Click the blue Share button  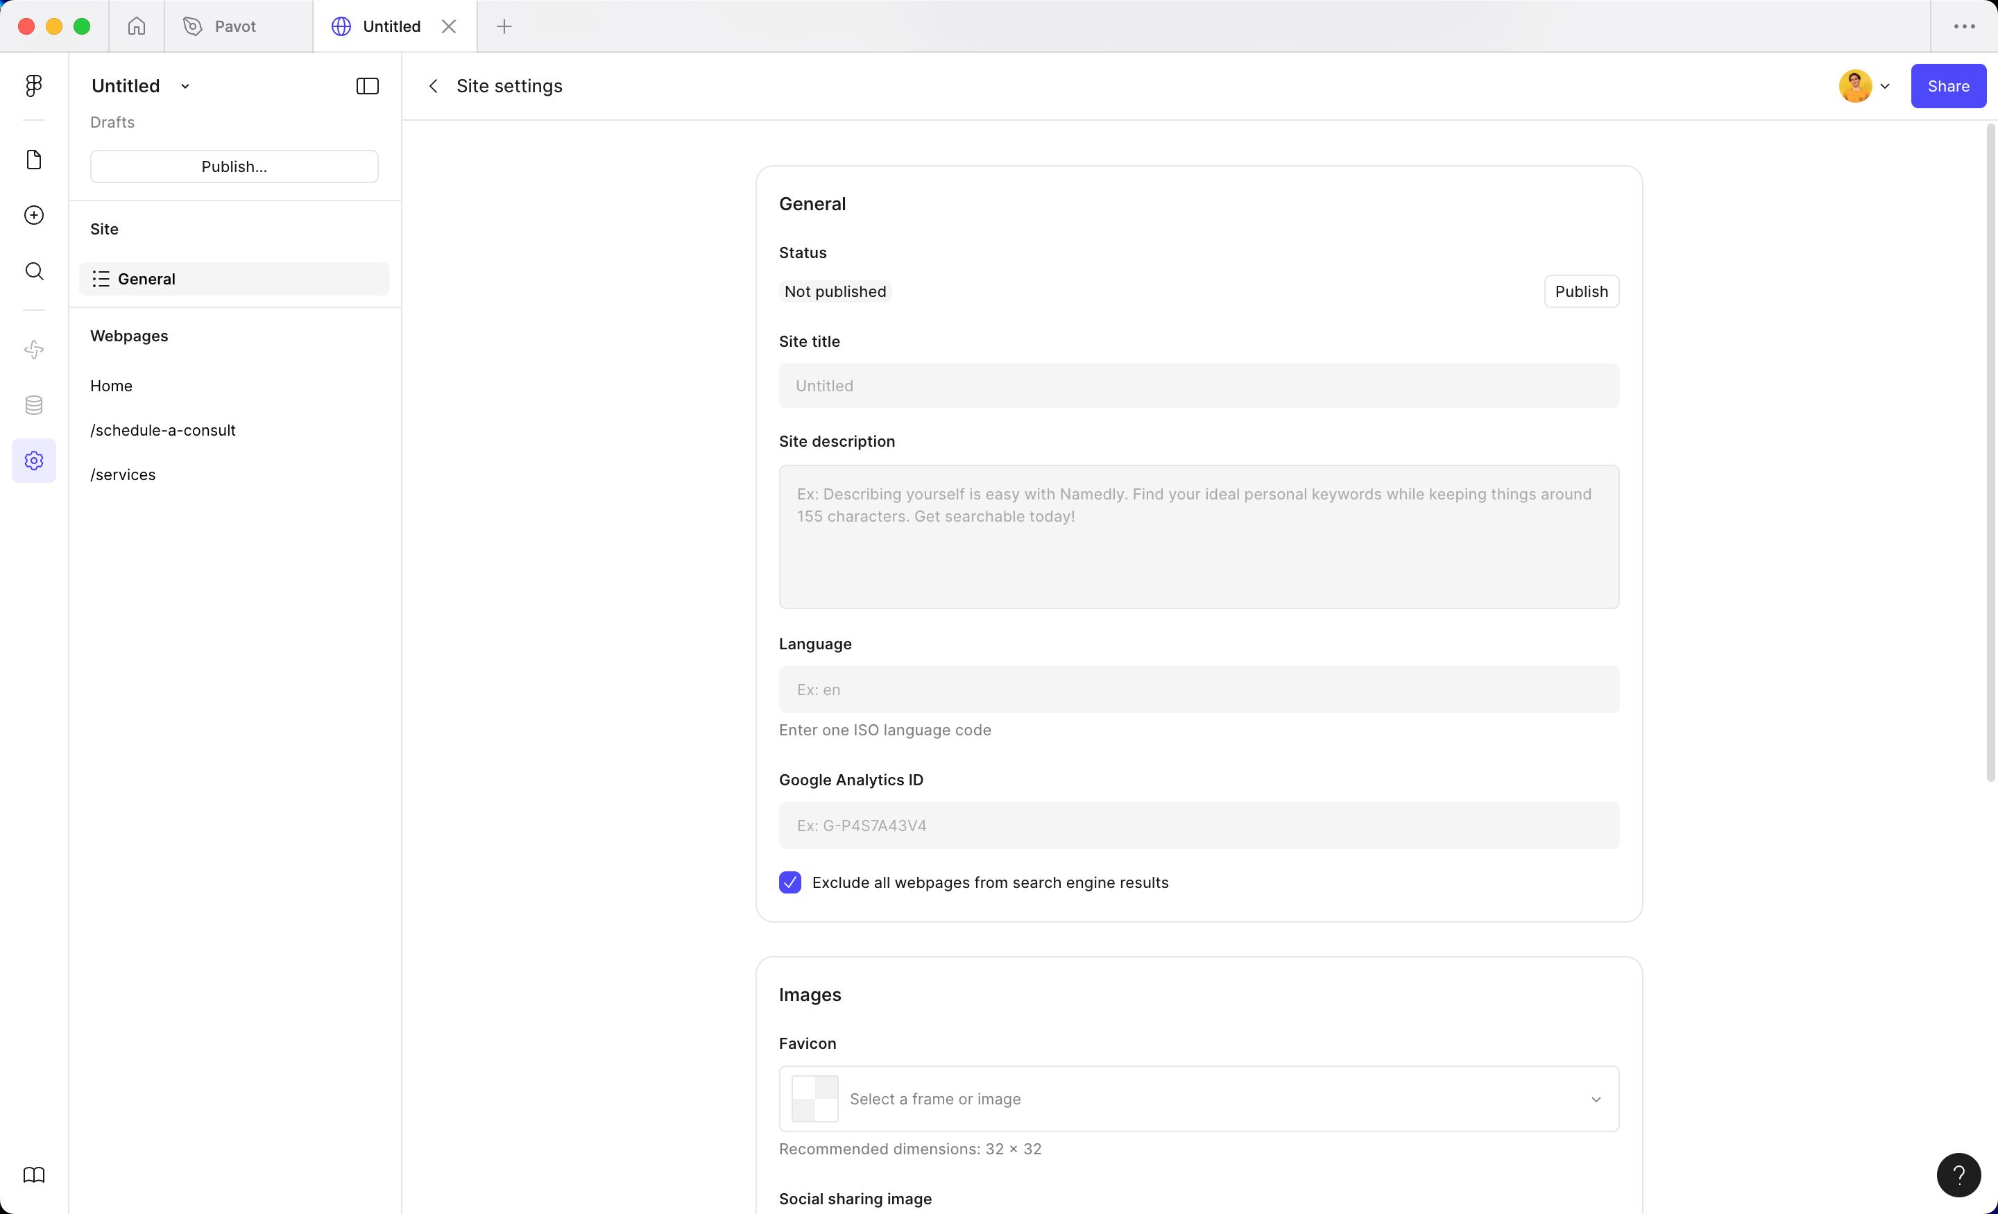coord(1948,86)
